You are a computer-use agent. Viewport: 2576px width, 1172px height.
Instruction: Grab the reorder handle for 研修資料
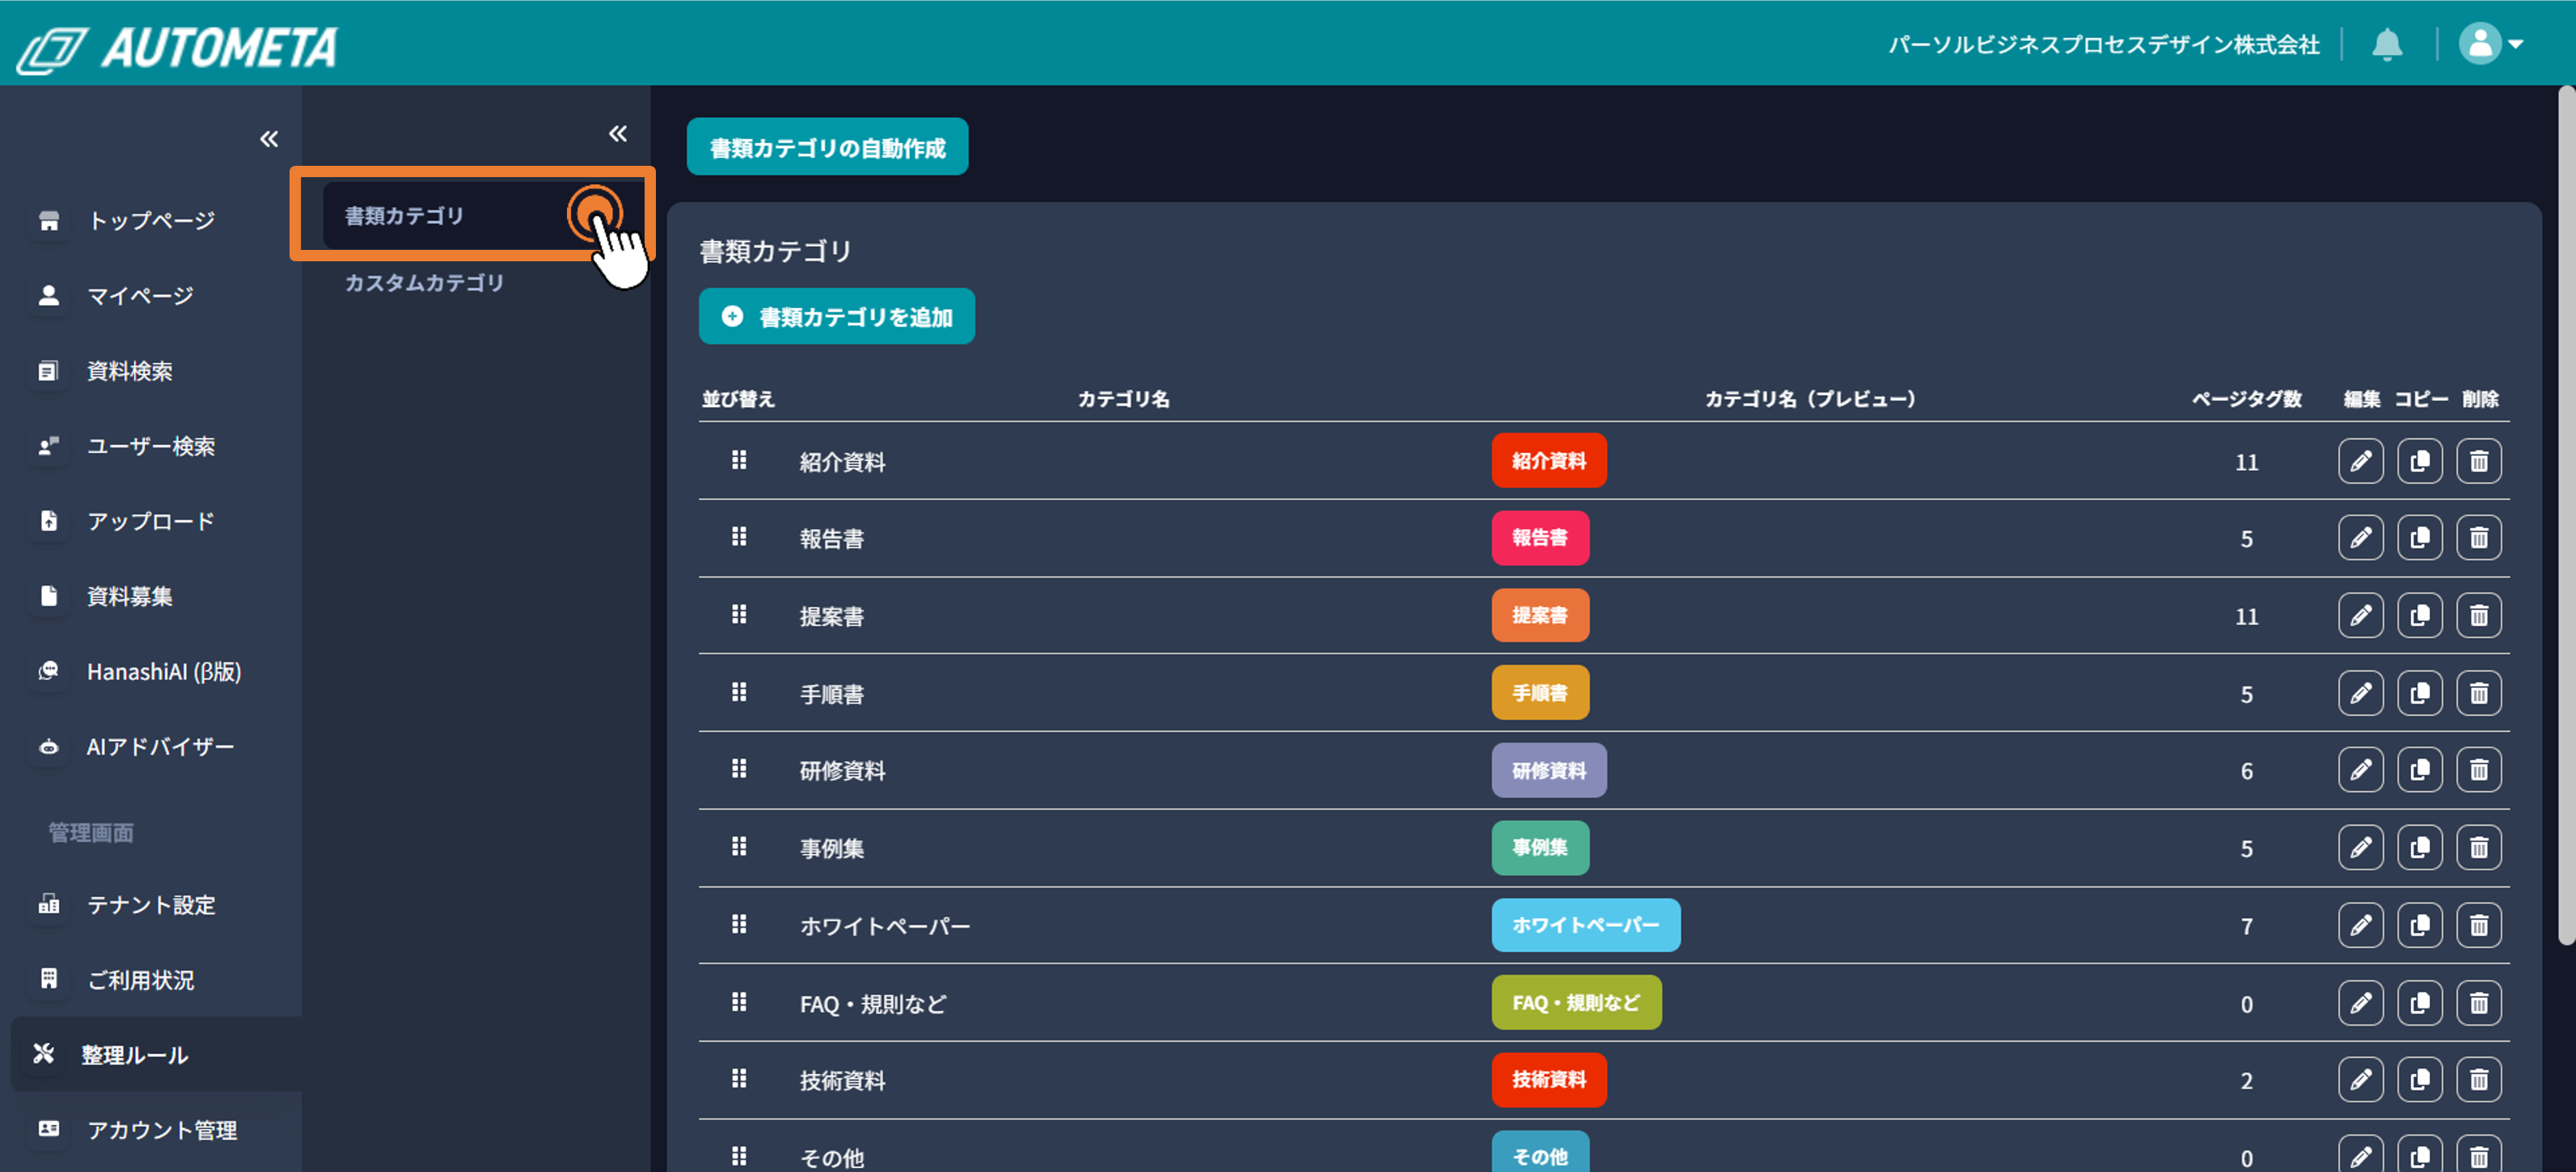click(739, 769)
